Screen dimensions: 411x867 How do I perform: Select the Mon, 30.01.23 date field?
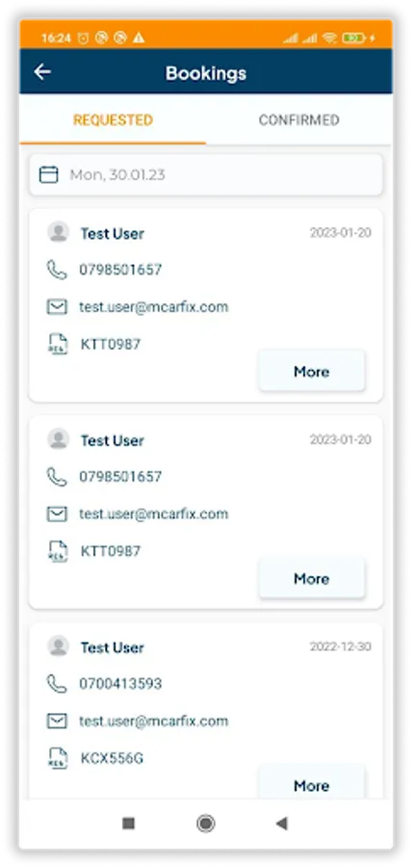[206, 174]
